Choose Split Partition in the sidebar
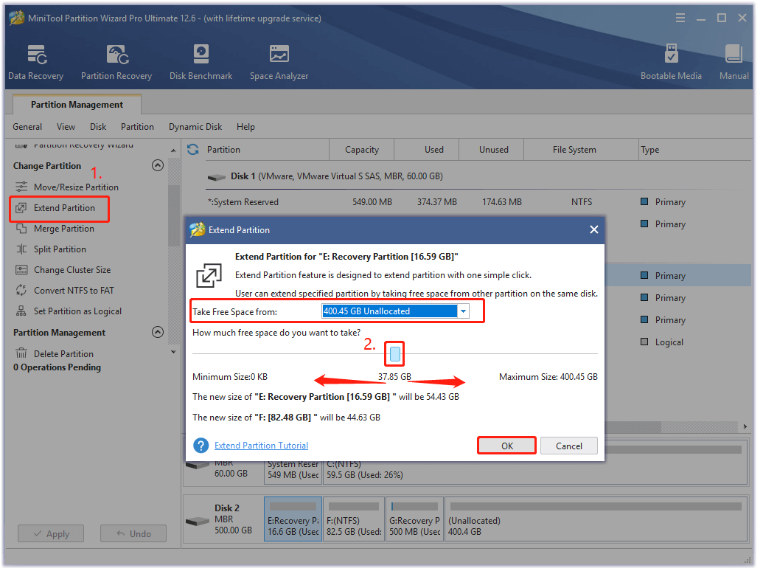Screen dimensions: 763x571 pyautogui.click(x=60, y=249)
